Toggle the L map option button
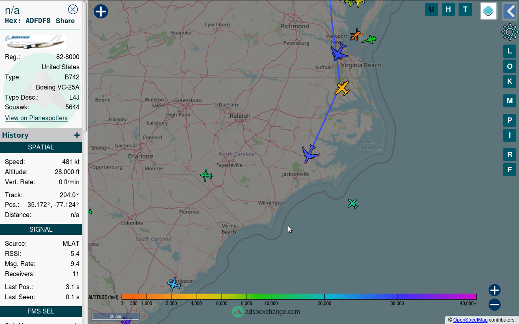The width and height of the screenshot is (519, 324). tap(510, 51)
